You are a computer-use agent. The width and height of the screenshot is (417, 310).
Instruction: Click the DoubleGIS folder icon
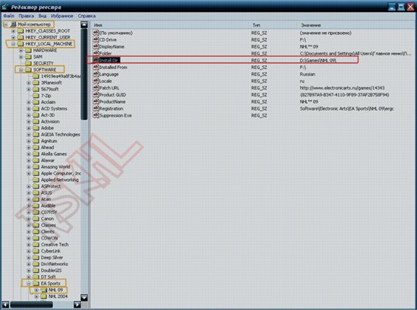click(36, 271)
